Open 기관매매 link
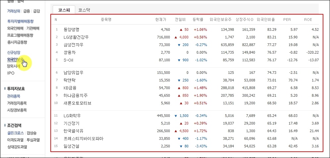Screen dimensions: 330x158 [33, 28]
